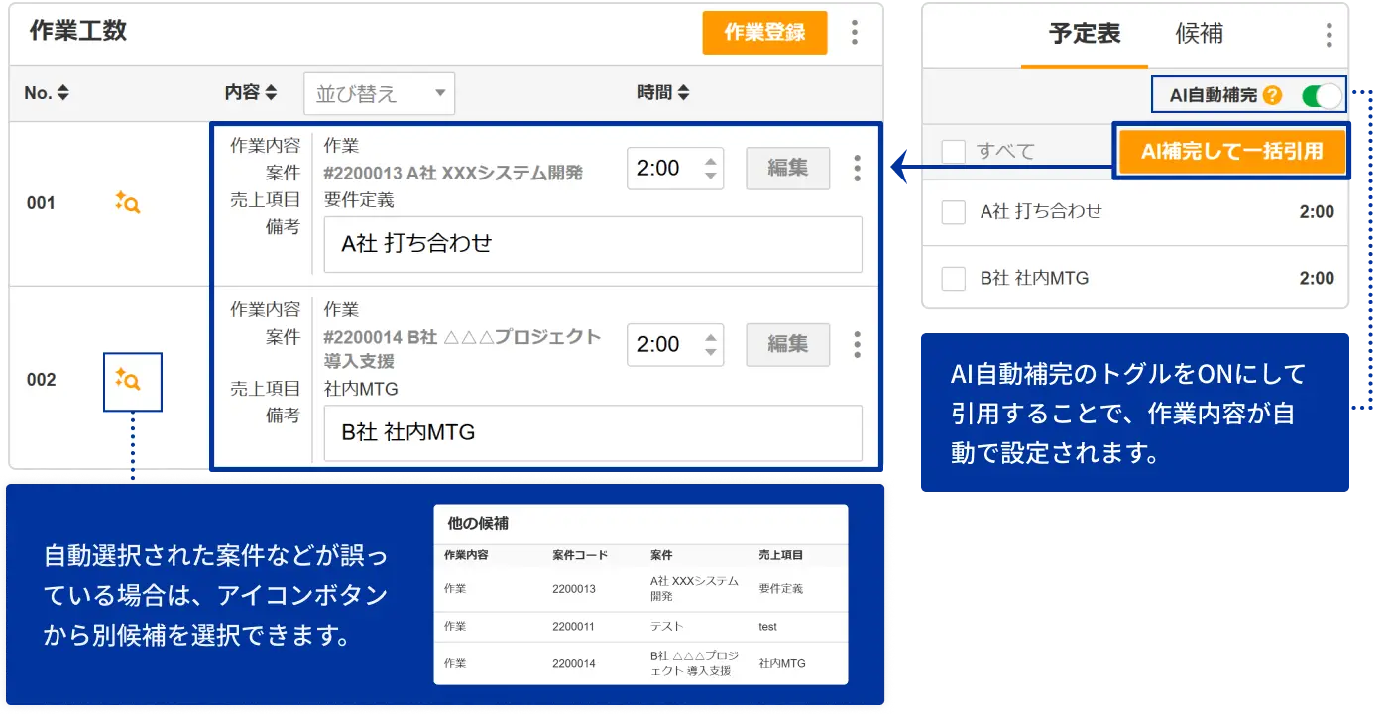Switch to the 候補 tab

pyautogui.click(x=1200, y=34)
